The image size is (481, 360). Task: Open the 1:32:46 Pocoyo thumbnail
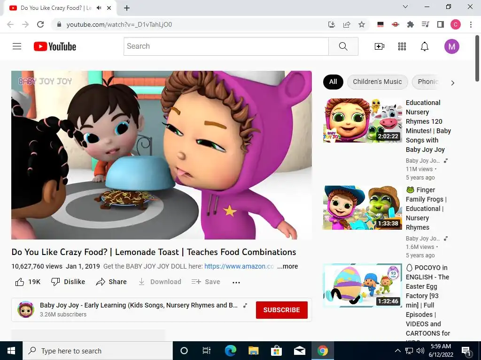pos(362,285)
